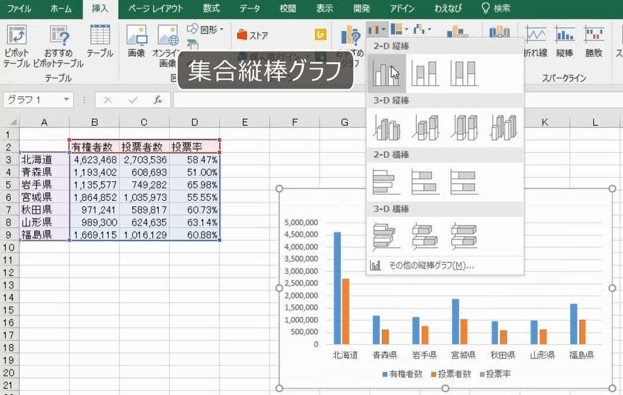The image size is (623, 395).
Task: Open the waterfall chart insert dropdown
Action: (x=422, y=29)
